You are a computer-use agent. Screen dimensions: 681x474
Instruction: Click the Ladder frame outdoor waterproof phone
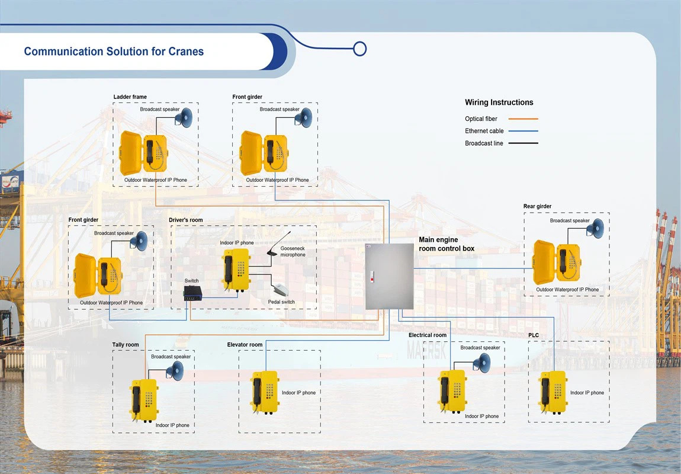[x=141, y=153]
